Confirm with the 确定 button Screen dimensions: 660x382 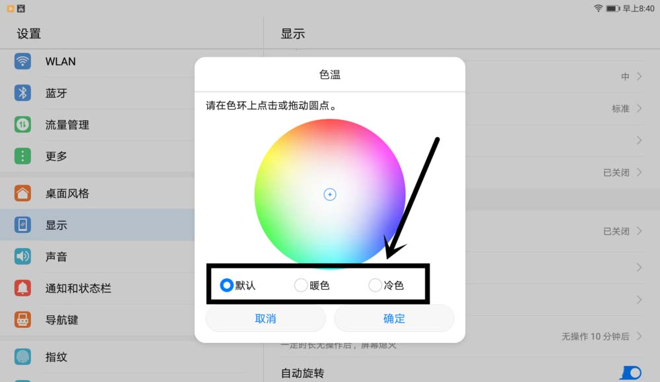(x=394, y=319)
